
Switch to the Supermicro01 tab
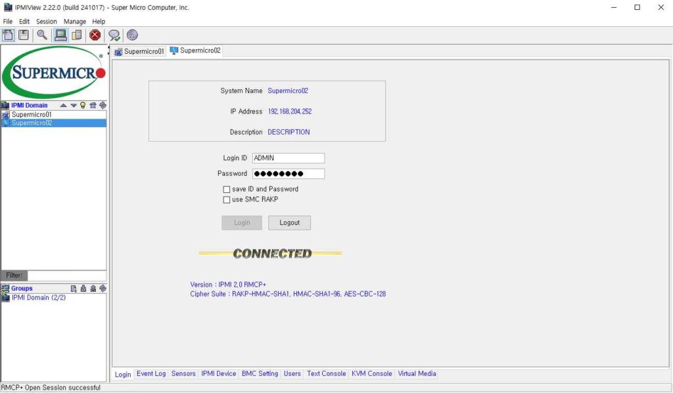pos(139,51)
